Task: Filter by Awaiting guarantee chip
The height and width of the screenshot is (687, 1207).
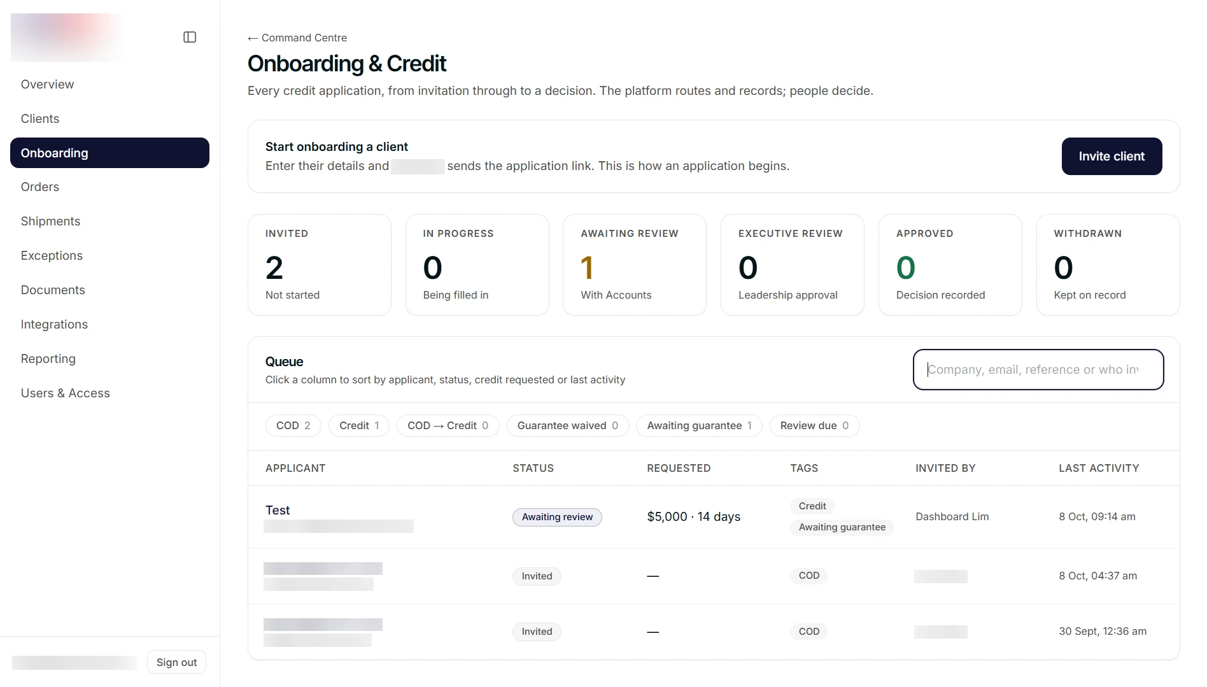Action: [700, 425]
